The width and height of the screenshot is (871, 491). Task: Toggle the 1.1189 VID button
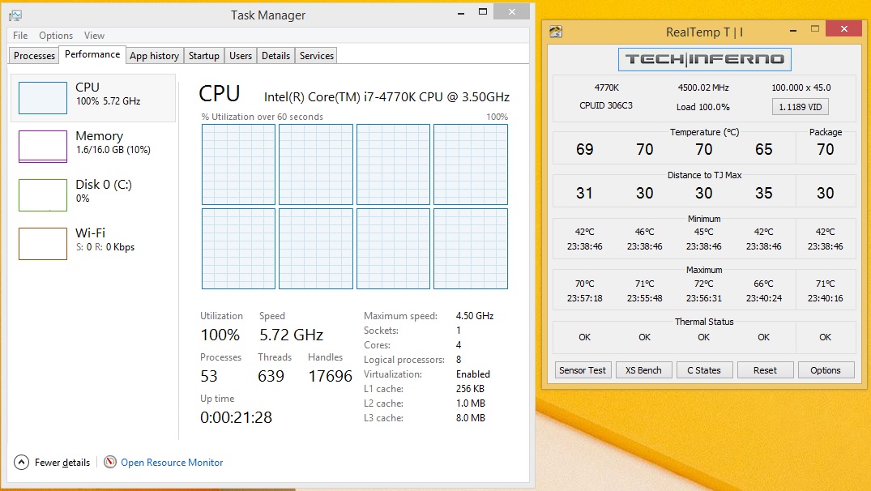coord(800,107)
